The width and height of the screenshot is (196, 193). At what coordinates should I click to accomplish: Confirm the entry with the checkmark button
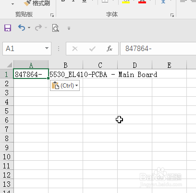pos(92,49)
